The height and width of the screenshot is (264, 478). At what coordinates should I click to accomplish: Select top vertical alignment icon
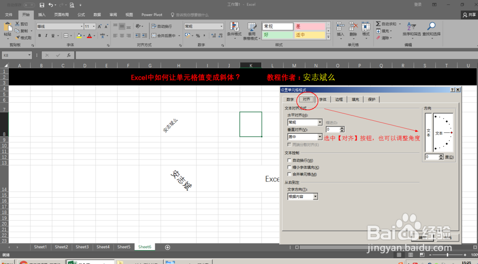(x=115, y=26)
